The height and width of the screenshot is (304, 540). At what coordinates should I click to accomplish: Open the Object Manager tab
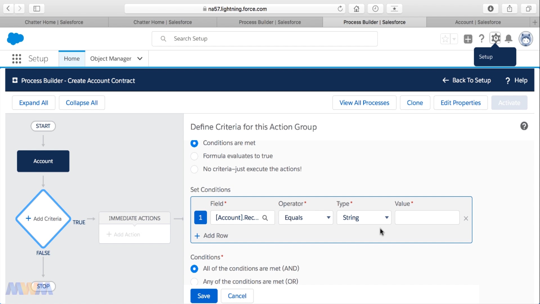click(111, 59)
